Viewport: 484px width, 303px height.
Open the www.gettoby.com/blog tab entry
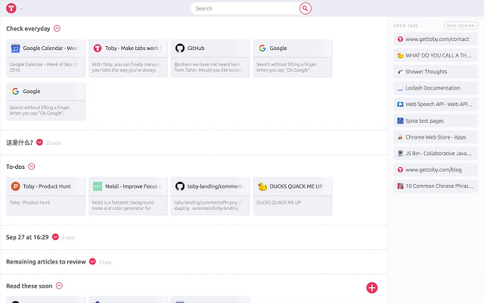click(436, 170)
